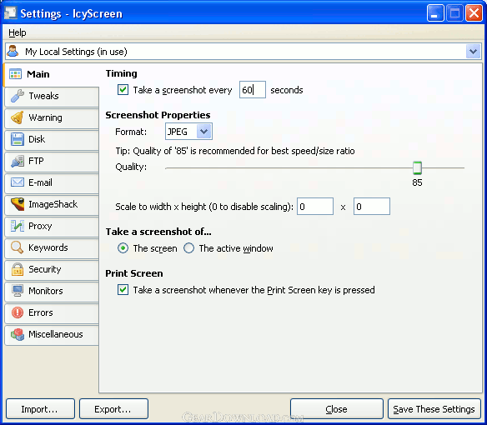Image resolution: width=487 pixels, height=425 pixels.
Task: Select 'The active window' radio button
Action: pos(188,248)
